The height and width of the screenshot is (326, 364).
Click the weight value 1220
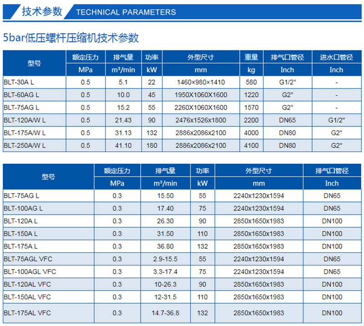(x=251, y=95)
